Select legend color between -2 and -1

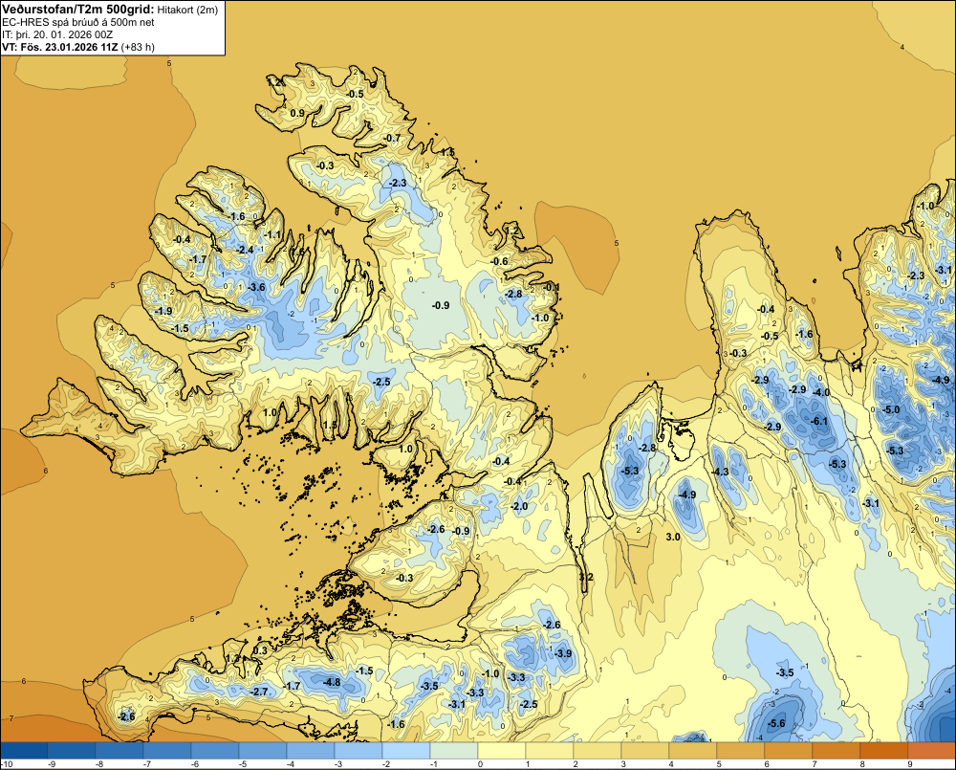point(406,750)
